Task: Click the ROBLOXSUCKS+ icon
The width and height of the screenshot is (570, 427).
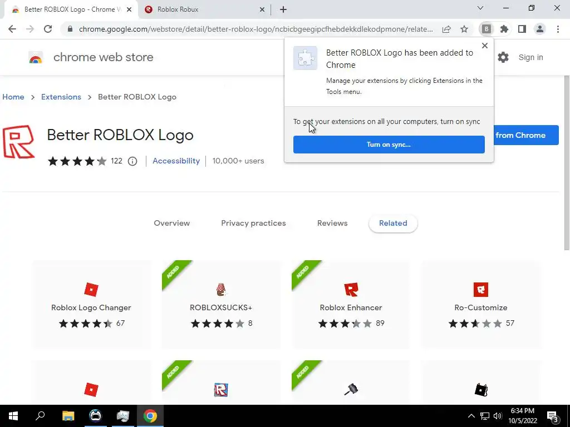Action: click(x=221, y=290)
